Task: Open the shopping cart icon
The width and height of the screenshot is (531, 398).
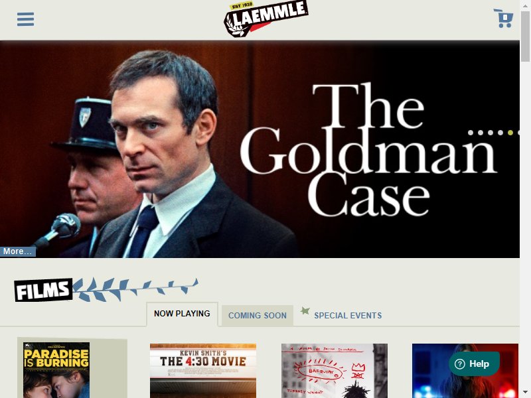Action: 504,19
